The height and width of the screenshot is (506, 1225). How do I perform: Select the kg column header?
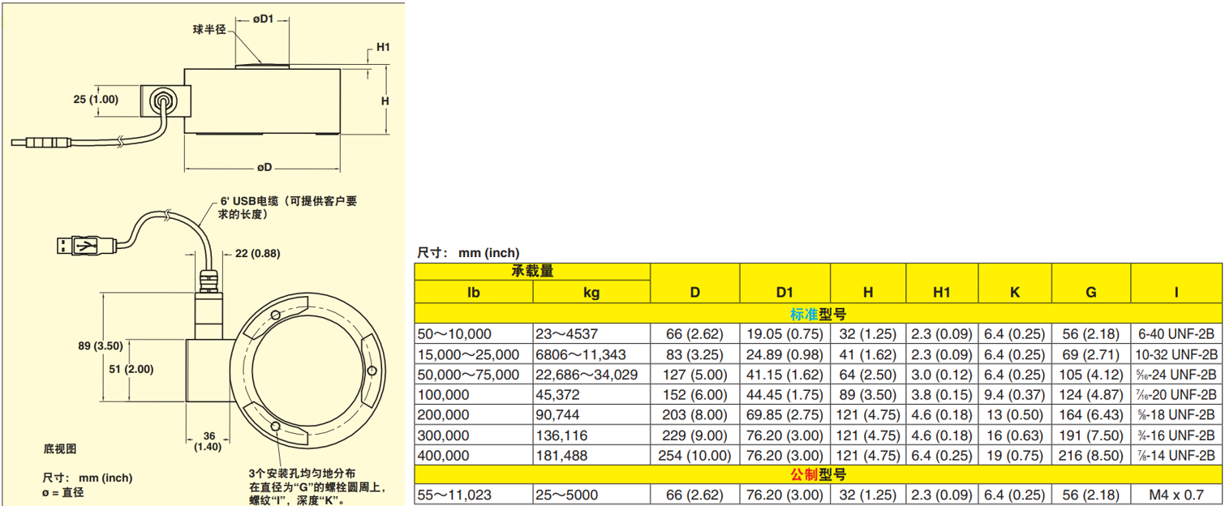(x=591, y=292)
